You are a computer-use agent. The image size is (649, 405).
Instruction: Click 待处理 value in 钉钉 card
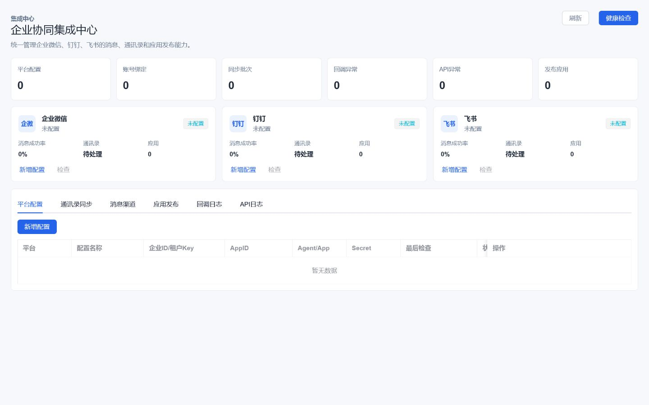click(x=304, y=154)
